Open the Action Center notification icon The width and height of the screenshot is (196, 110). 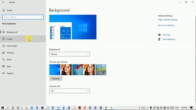click(191, 108)
